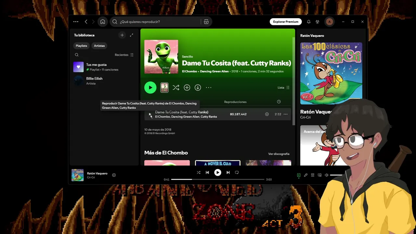416x234 pixels.
Task: Play track Dame Tu Cosita row button
Action: point(150,114)
